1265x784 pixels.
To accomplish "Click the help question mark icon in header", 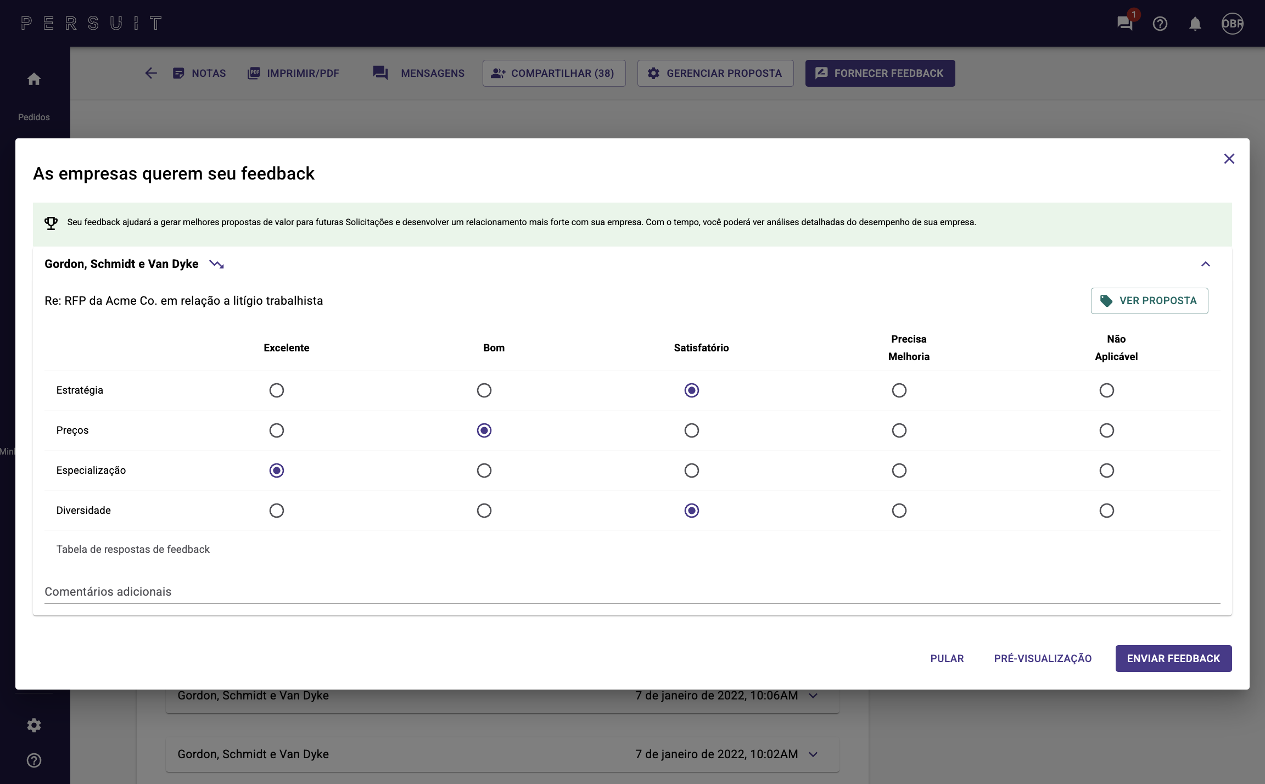I will point(1160,24).
